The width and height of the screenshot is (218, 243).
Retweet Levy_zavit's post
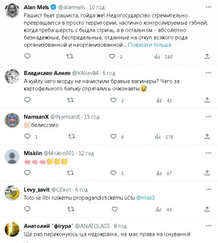tap(70, 209)
